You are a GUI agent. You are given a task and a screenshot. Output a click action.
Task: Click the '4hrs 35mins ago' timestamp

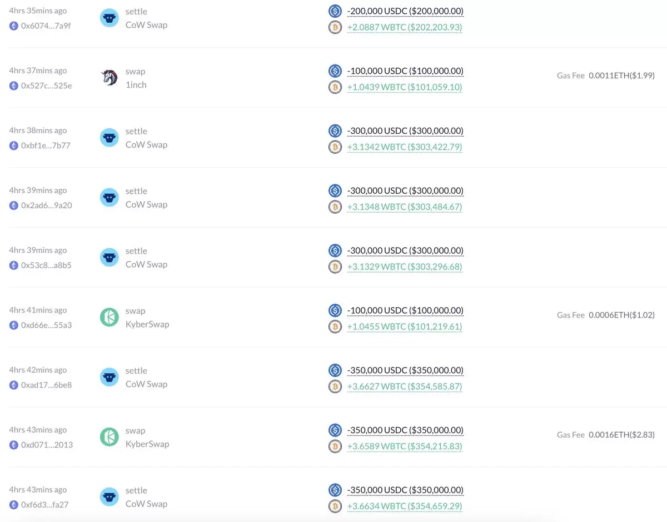coord(38,11)
